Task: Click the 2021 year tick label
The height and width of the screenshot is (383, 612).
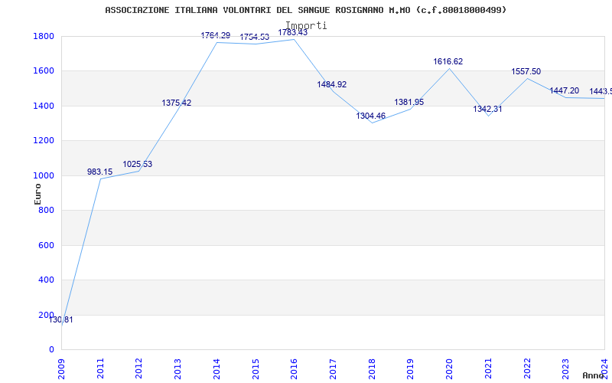Action: (488, 369)
